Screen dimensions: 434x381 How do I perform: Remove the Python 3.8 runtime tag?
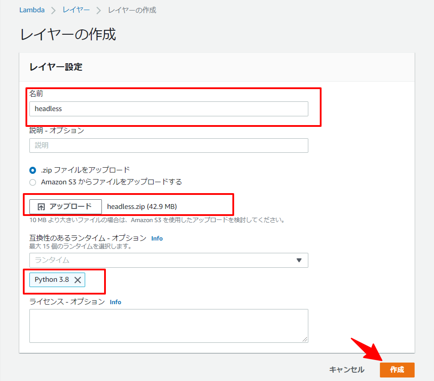[78, 280]
